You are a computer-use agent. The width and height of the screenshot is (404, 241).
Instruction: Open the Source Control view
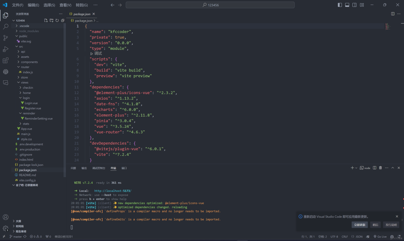[5, 38]
